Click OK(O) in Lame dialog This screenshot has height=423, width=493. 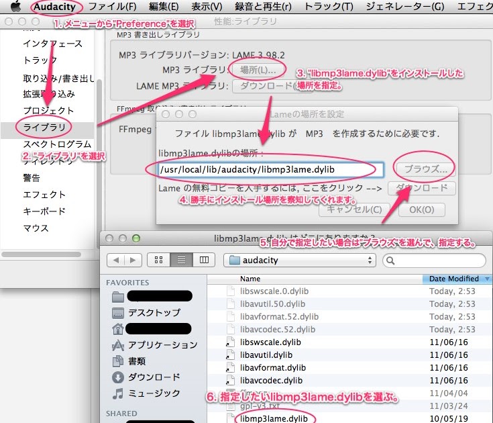[422, 209]
